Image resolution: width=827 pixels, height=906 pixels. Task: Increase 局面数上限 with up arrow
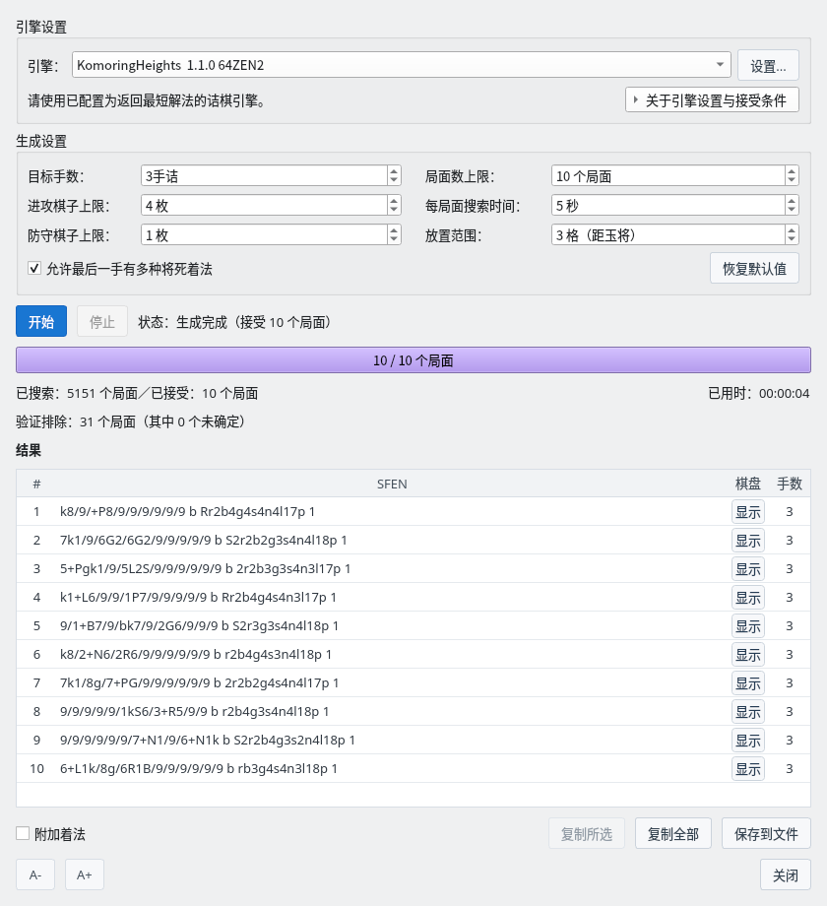pos(792,171)
